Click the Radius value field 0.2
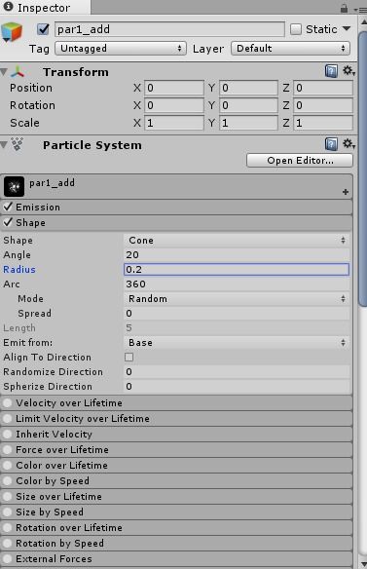The image size is (367, 569). pos(237,269)
